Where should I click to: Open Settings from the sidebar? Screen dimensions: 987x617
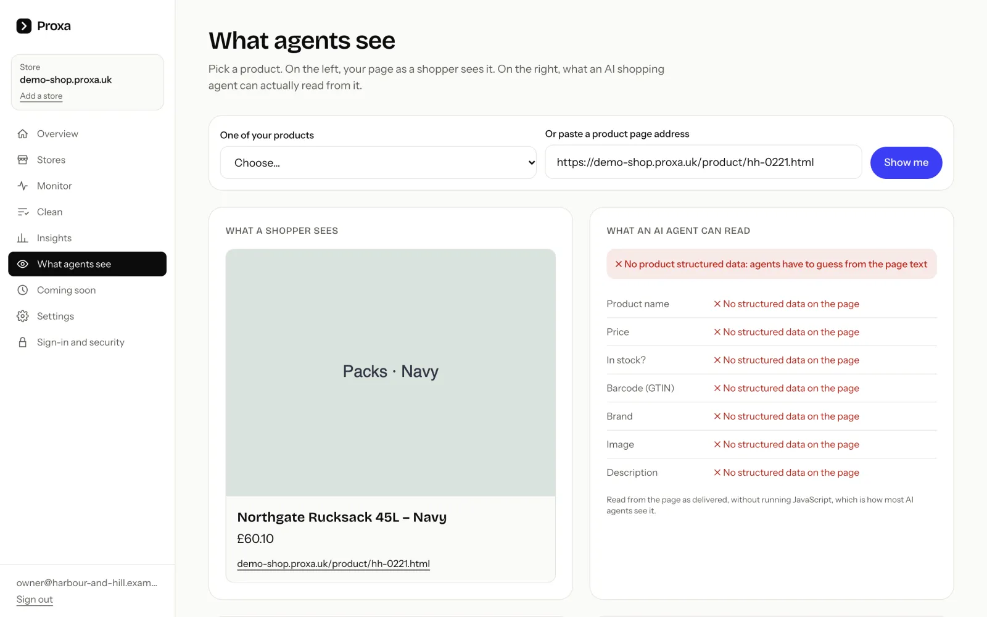[87, 316]
